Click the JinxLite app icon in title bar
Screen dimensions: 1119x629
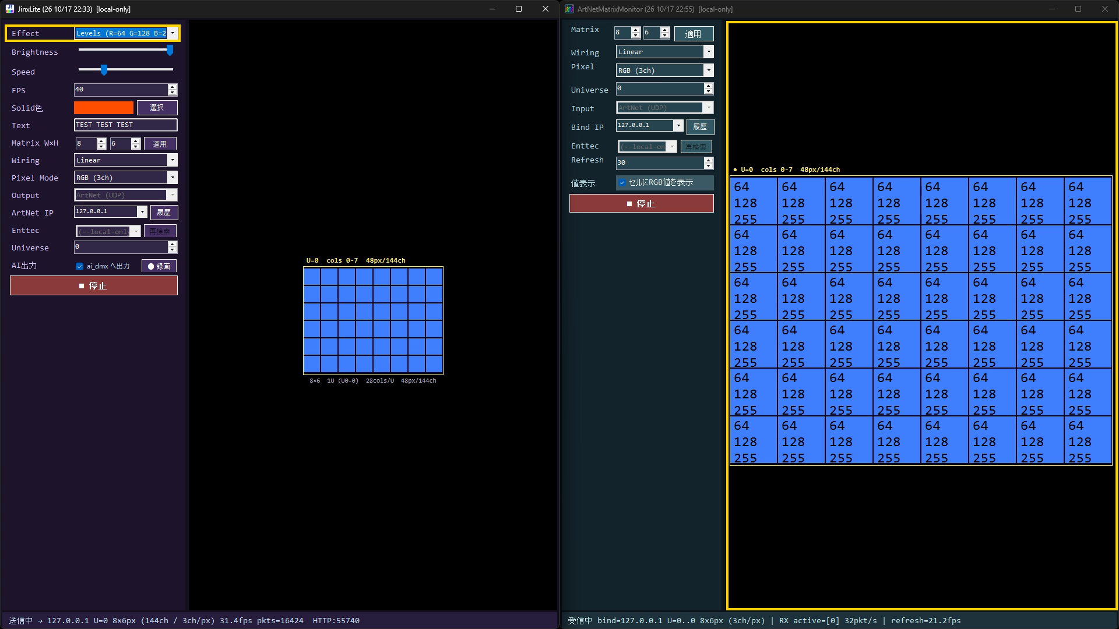pyautogui.click(x=9, y=9)
